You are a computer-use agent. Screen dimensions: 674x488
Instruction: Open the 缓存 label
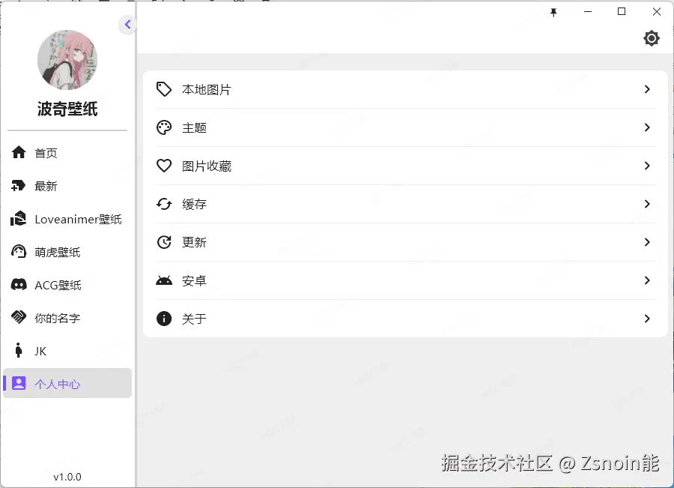point(194,204)
